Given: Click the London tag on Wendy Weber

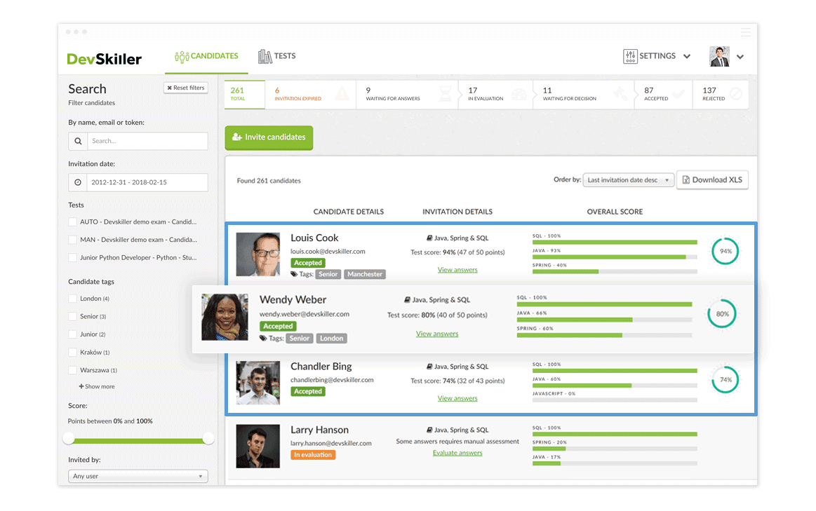Looking at the screenshot, I should point(331,339).
